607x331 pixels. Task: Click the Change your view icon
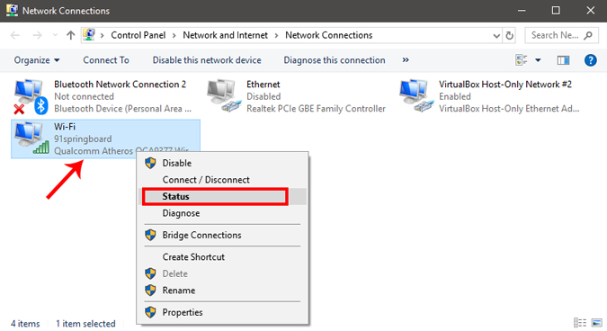pos(522,60)
